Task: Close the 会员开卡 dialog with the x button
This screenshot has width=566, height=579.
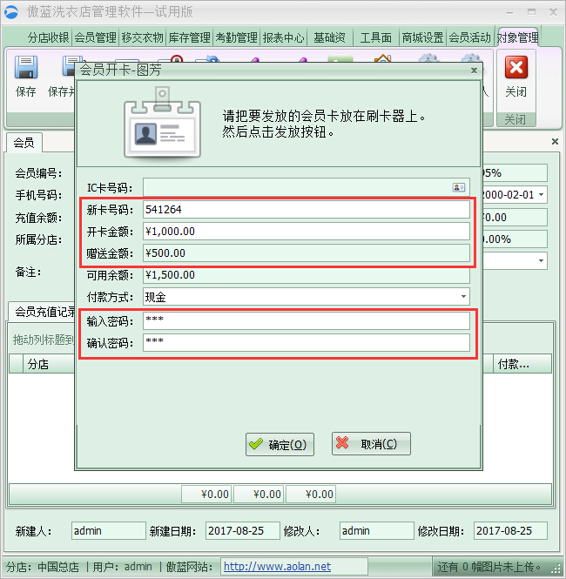Action: click(x=474, y=70)
